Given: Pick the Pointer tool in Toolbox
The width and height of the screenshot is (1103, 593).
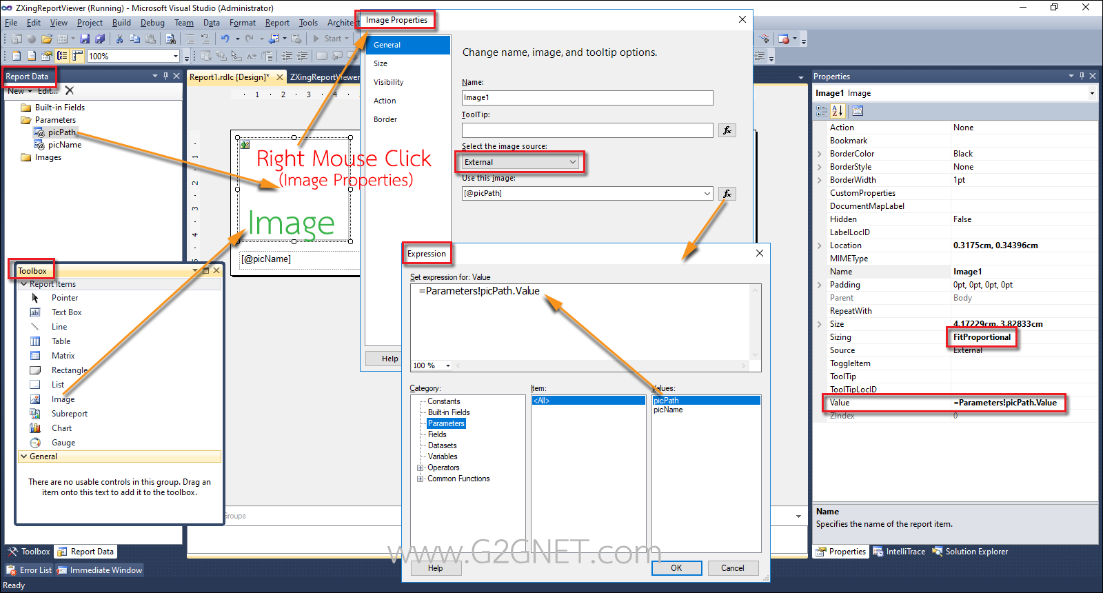Looking at the screenshot, I should pyautogui.click(x=64, y=298).
